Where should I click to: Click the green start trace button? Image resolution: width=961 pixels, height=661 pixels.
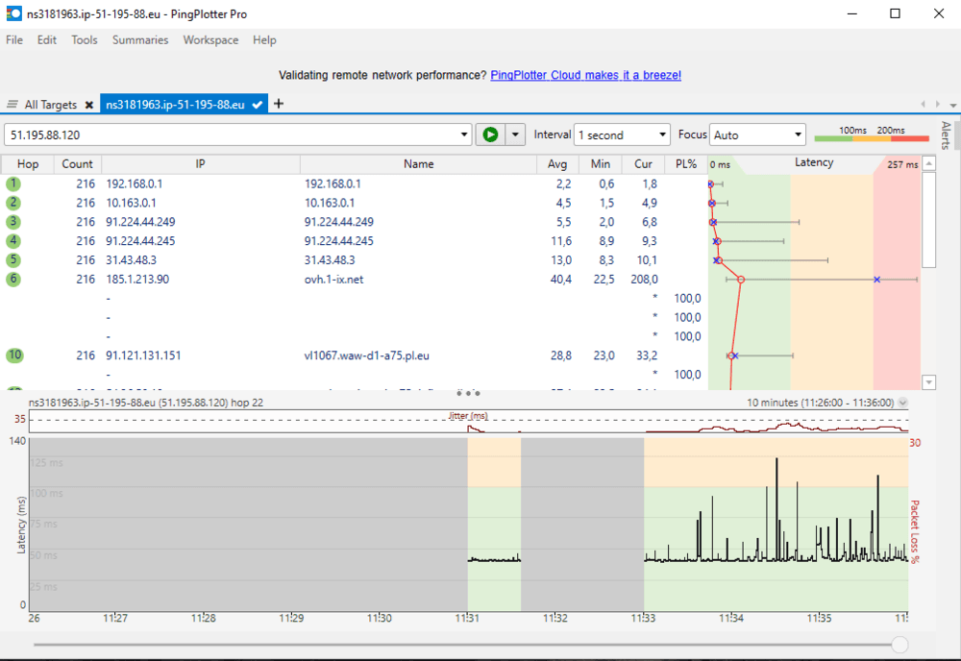coord(490,135)
